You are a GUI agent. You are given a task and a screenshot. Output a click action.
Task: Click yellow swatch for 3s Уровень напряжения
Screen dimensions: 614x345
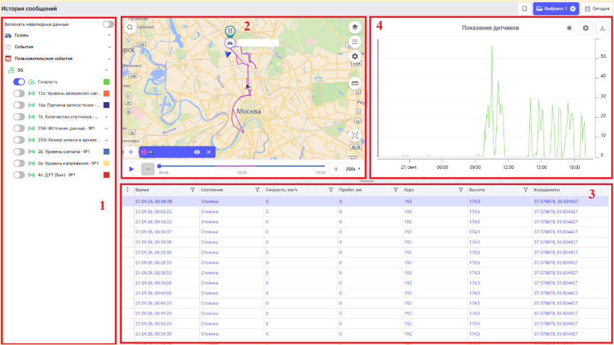[107, 163]
